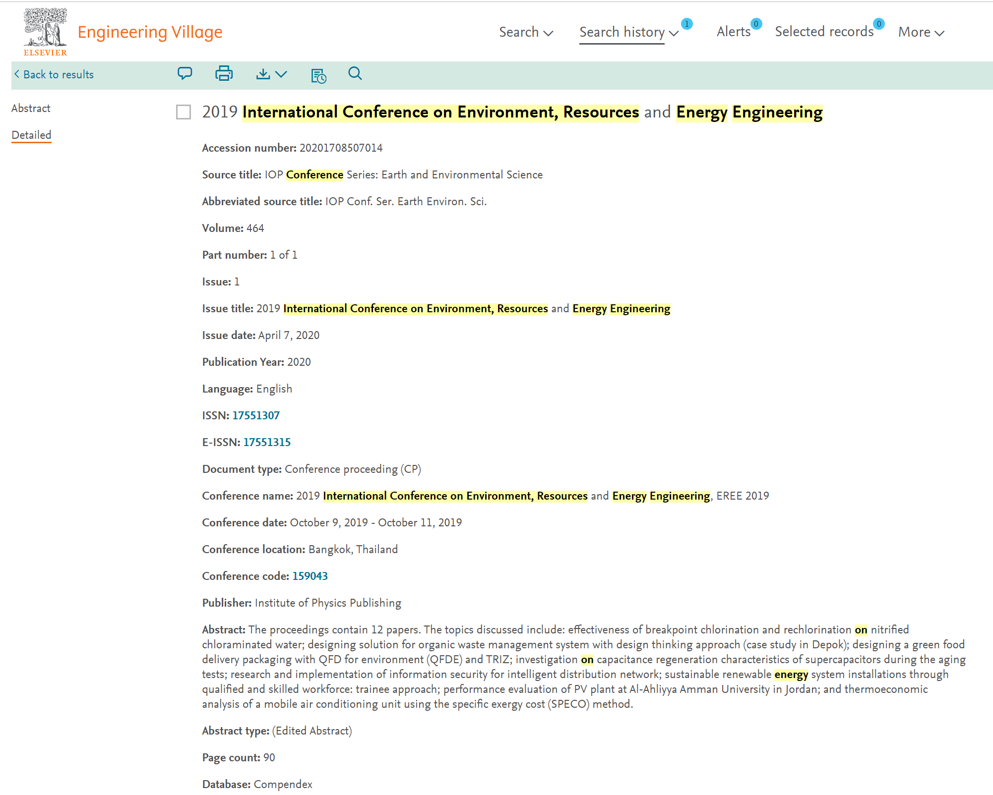Click the Search history badge showing 1
Screen dimensions: 993x795
pos(686,24)
